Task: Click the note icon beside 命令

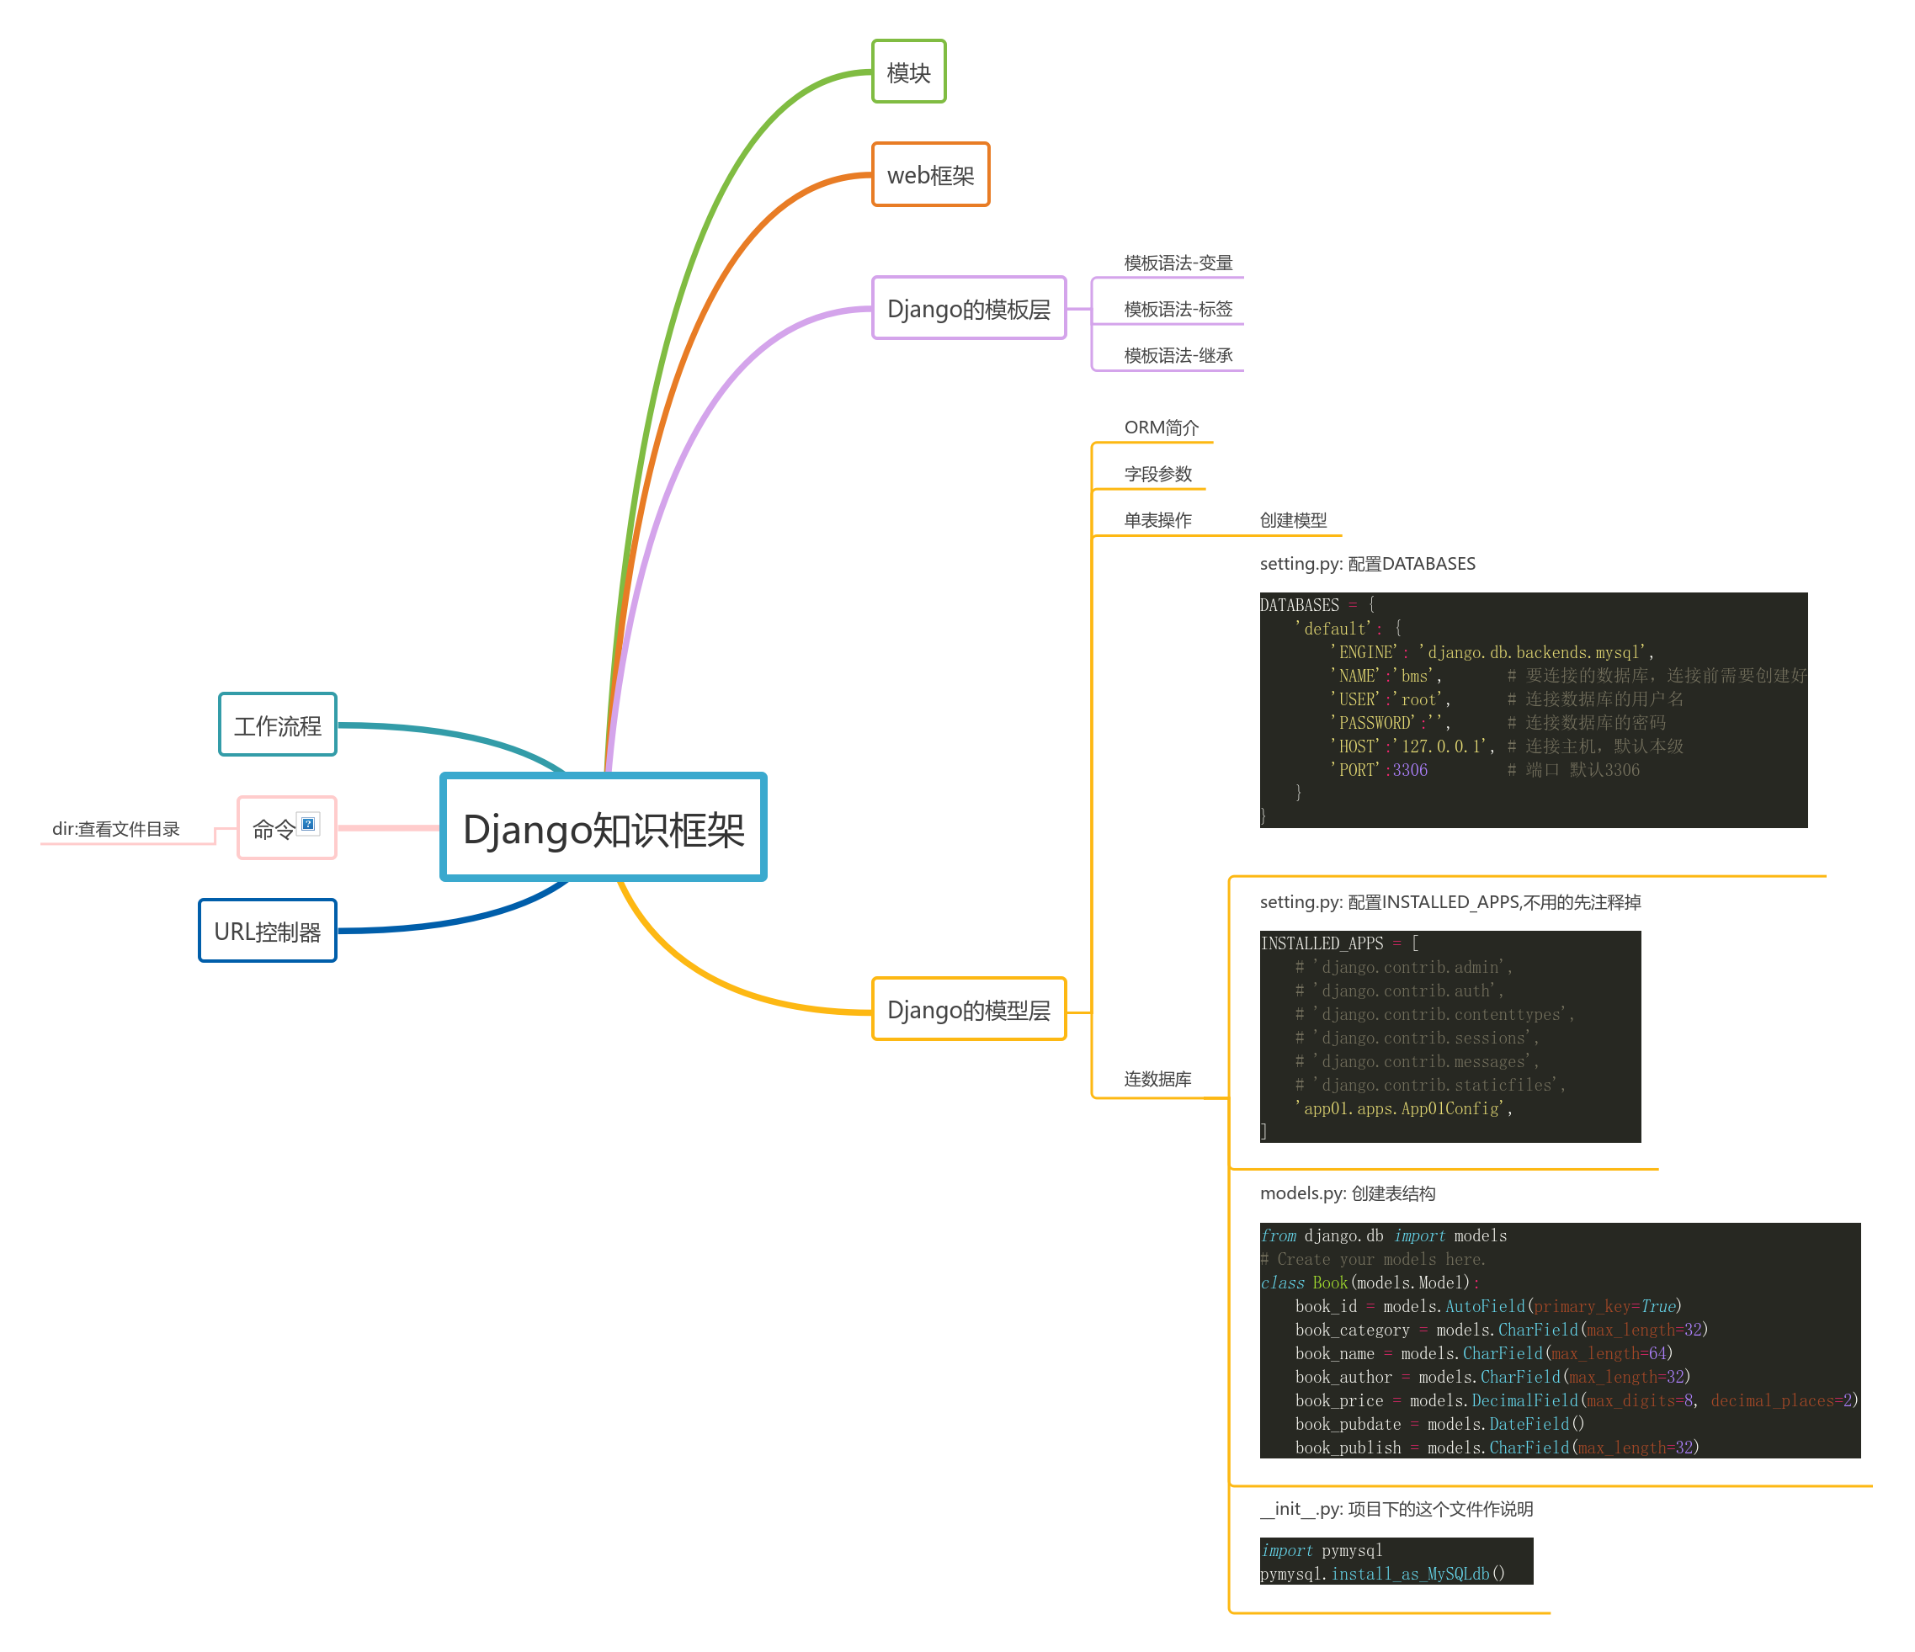Action: pos(309,824)
